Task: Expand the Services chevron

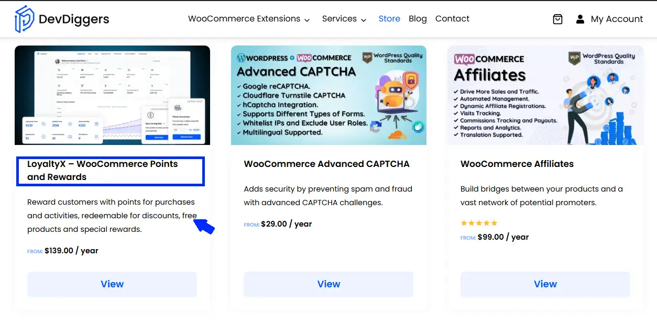Action: (364, 20)
